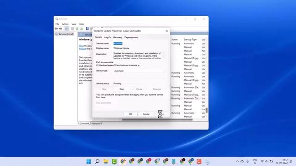Open Wi-Fi network tray icon
This screenshot has width=296, height=166.
click(262, 161)
